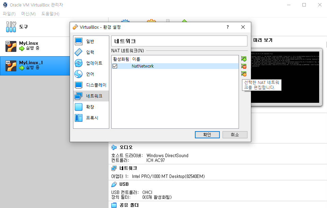The image size is (327, 208).
Task: Click the USB section header
Action: pos(124,184)
